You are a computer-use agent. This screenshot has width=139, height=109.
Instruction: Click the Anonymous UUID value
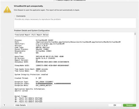click(x=52, y=62)
